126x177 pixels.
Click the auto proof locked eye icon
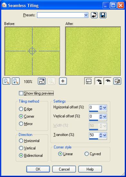click(98, 81)
